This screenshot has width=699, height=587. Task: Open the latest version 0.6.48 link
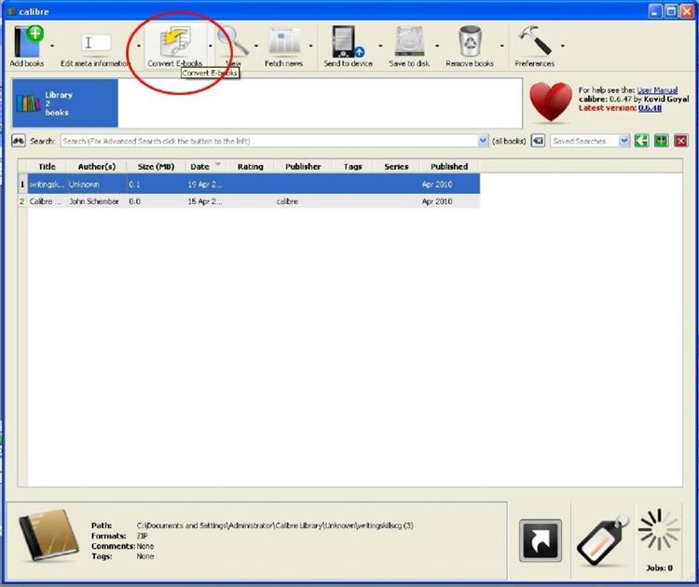click(x=650, y=108)
